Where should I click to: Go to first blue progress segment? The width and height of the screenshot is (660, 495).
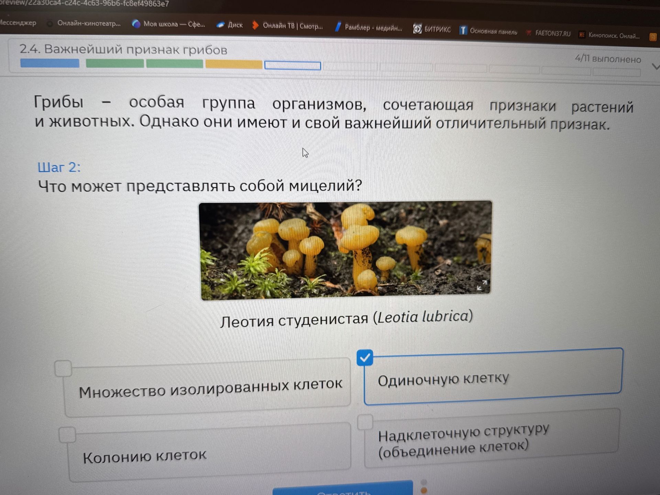[50, 63]
